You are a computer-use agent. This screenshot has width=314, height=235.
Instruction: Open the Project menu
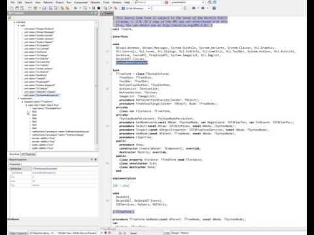tap(60, 3)
